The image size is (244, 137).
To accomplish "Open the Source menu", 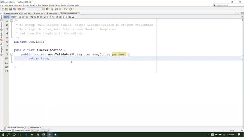I will 26,5.
